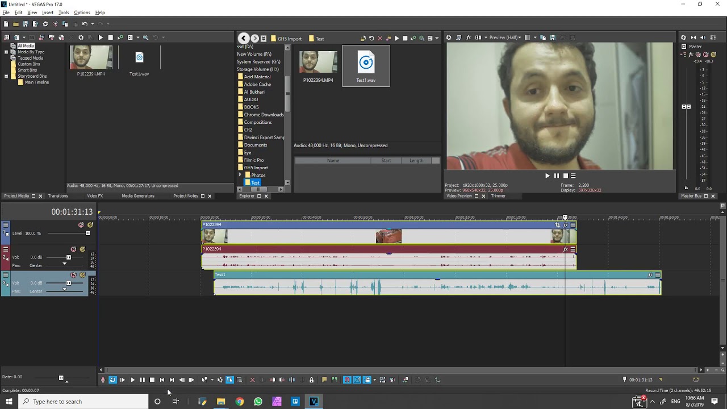Go back in the Explorer panel
727x409 pixels.
pos(244,39)
